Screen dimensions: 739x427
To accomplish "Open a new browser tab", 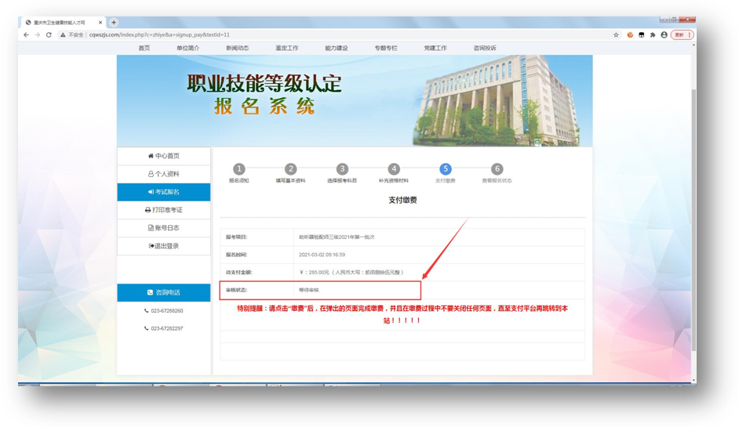I will (x=114, y=23).
